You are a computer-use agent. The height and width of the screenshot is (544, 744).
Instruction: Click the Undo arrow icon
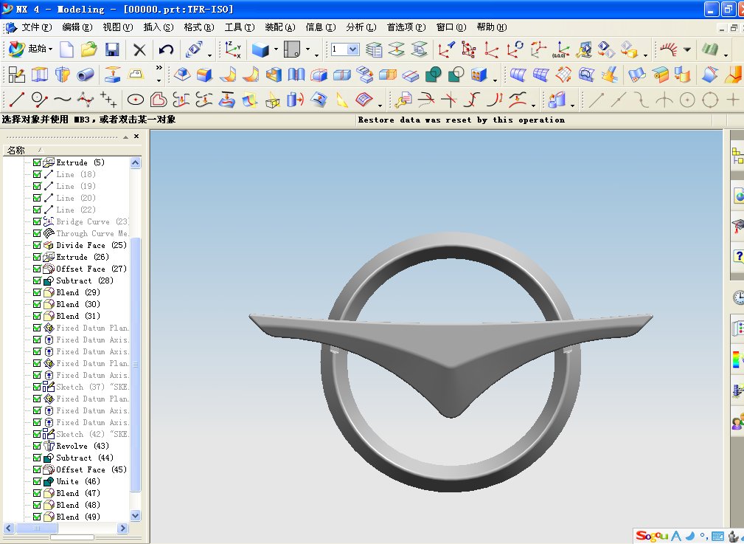point(166,49)
